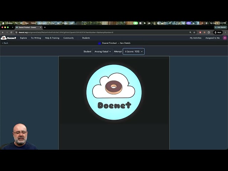The height and width of the screenshot is (171, 228).
Task: Click the red extension icon in Chrome toolbar
Action: (x=200, y=32)
